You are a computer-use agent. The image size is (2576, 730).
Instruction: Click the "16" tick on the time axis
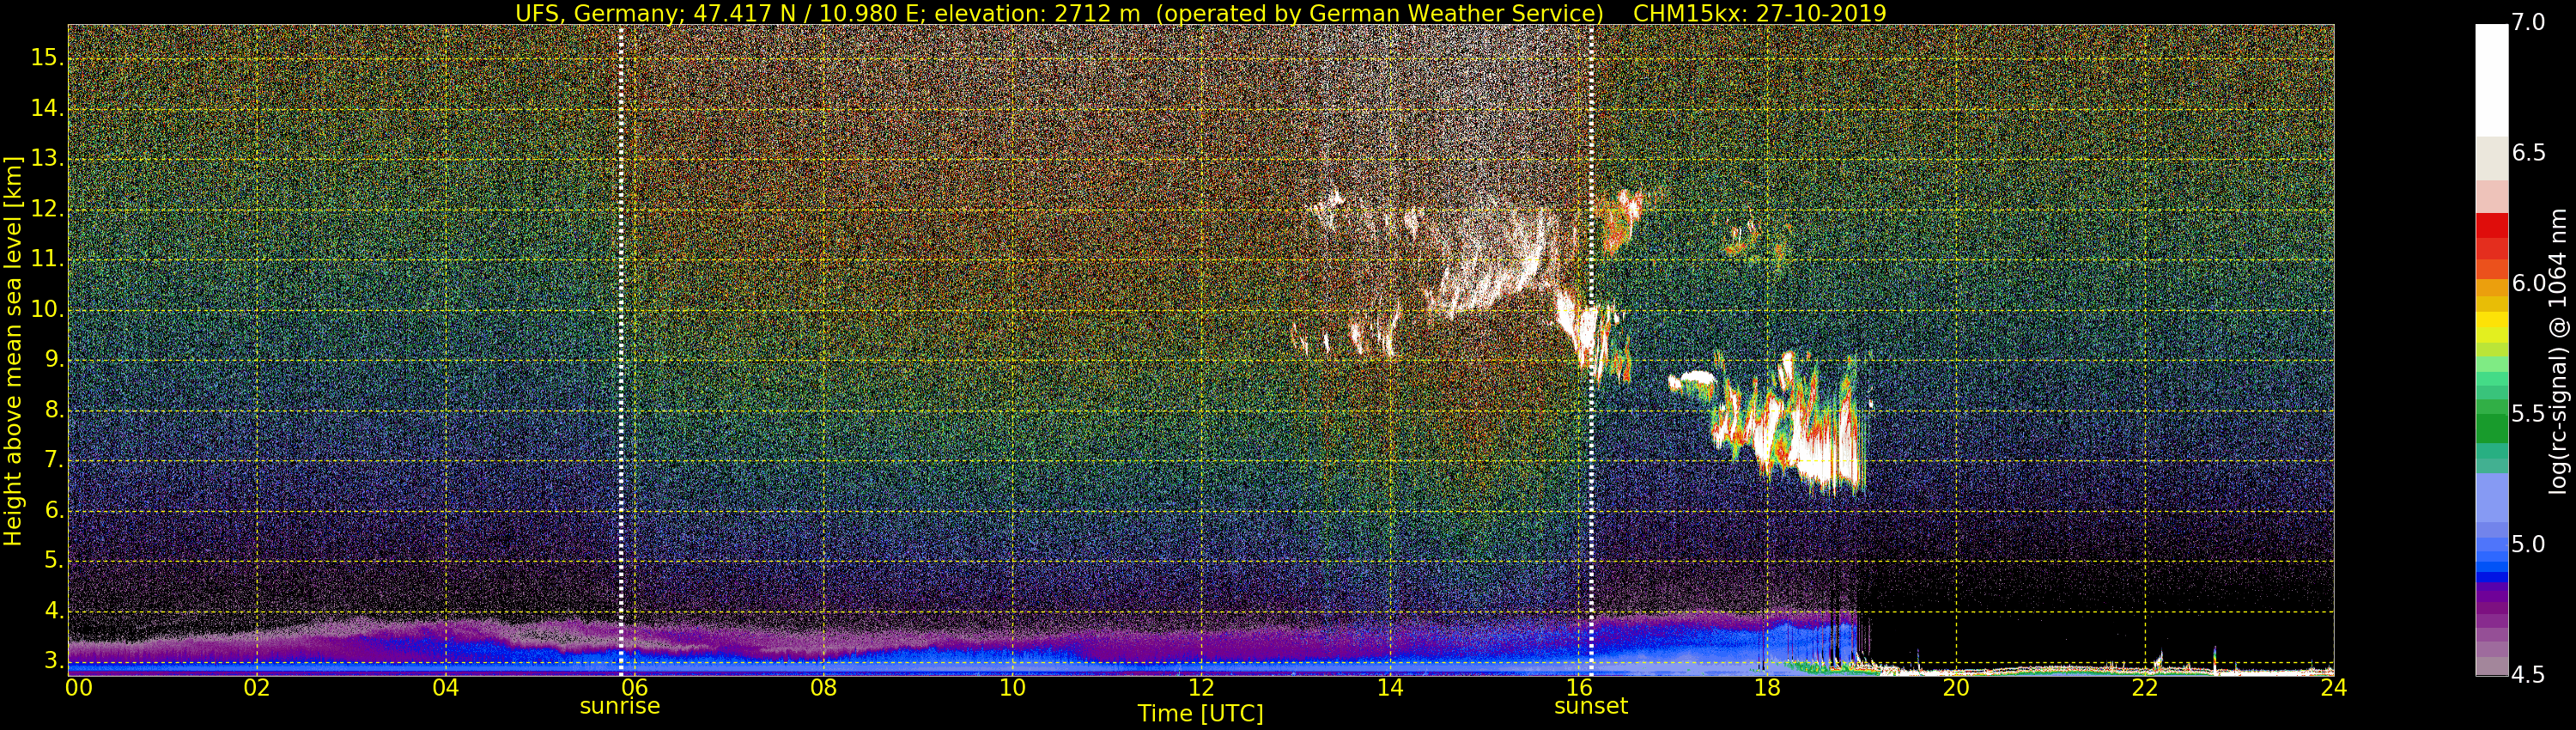(x=1579, y=687)
